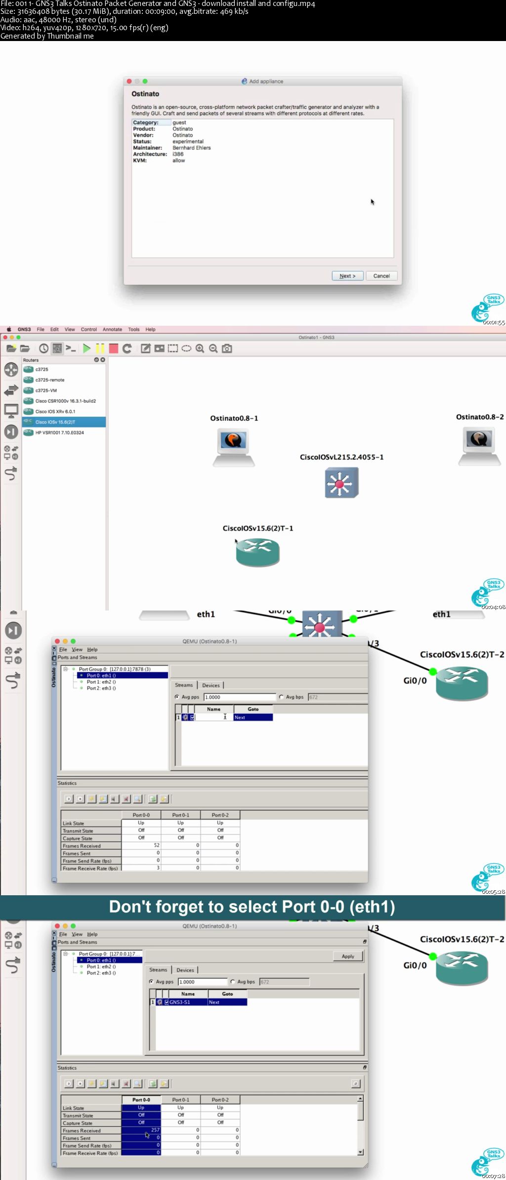Click the CiscoIOSv15.6(2)T-1 router node
Screen dimensions: 506x1180
257,552
